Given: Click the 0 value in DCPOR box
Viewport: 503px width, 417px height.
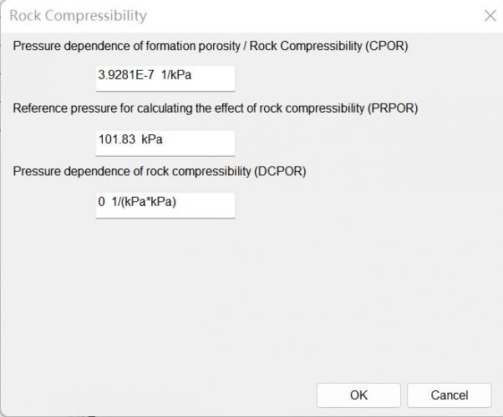Looking at the screenshot, I should point(102,203).
